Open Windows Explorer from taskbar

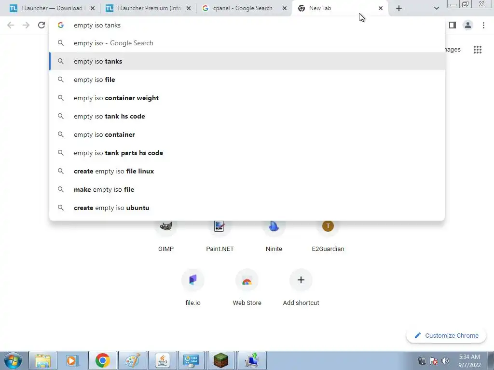pos(43,360)
